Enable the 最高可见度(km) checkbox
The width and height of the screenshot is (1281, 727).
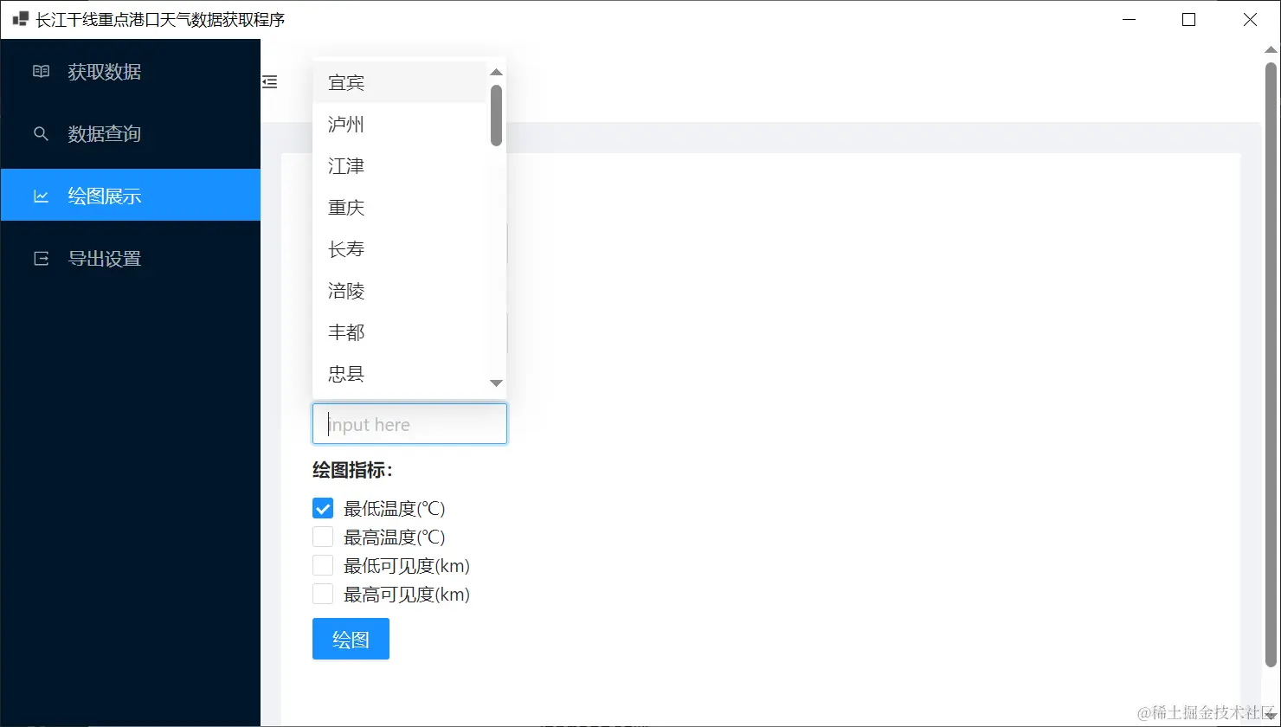(323, 595)
